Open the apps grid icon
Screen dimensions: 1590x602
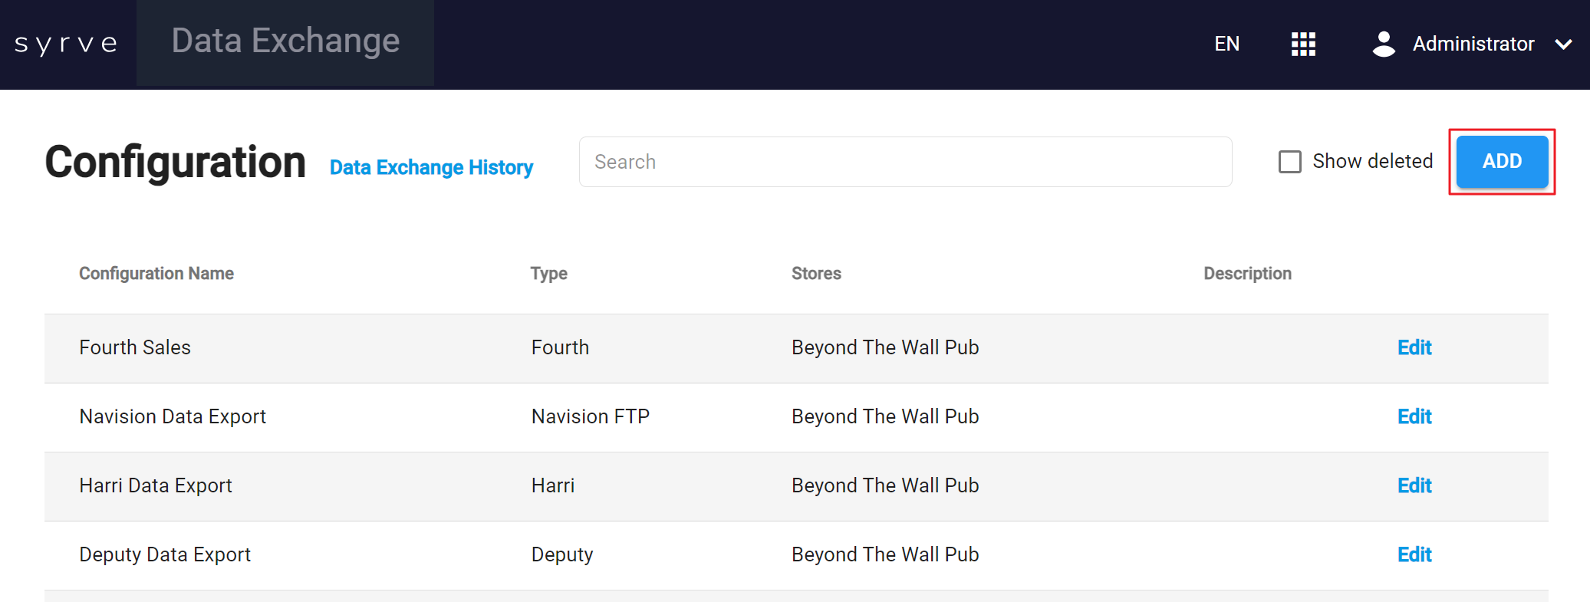coord(1303,44)
